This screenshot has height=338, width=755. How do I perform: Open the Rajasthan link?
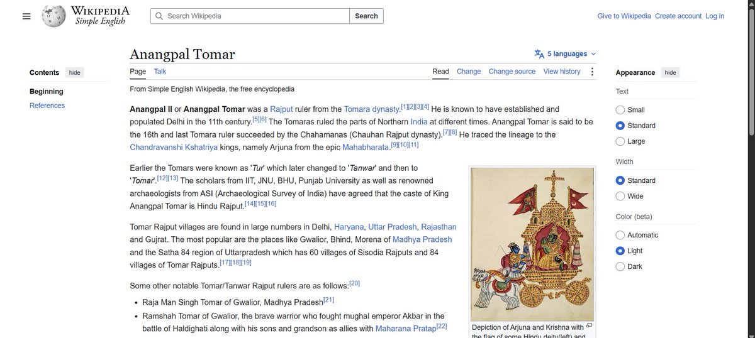tap(437, 227)
